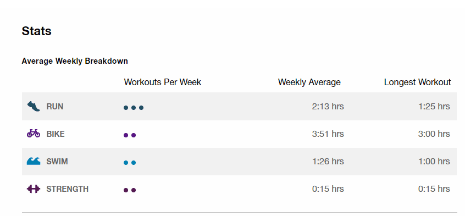Click the swim weekly average 1:26 hrs
The width and height of the screenshot is (465, 216).
click(x=328, y=162)
